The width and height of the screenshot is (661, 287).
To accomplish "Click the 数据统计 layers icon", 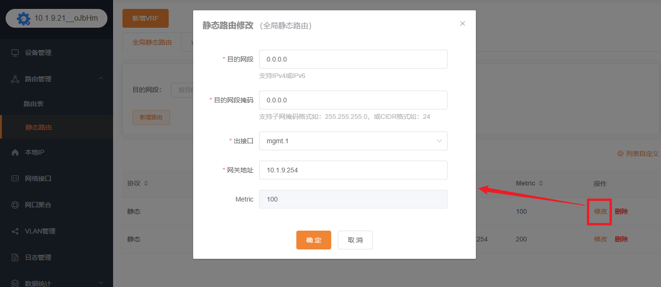I will (16, 282).
